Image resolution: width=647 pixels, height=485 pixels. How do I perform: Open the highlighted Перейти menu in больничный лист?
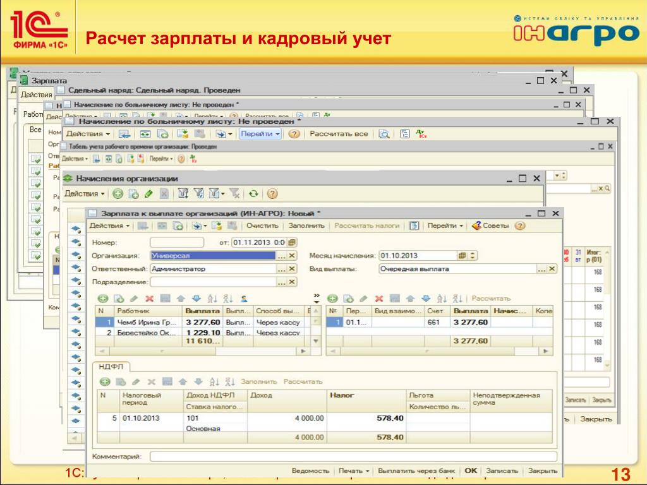click(260, 134)
